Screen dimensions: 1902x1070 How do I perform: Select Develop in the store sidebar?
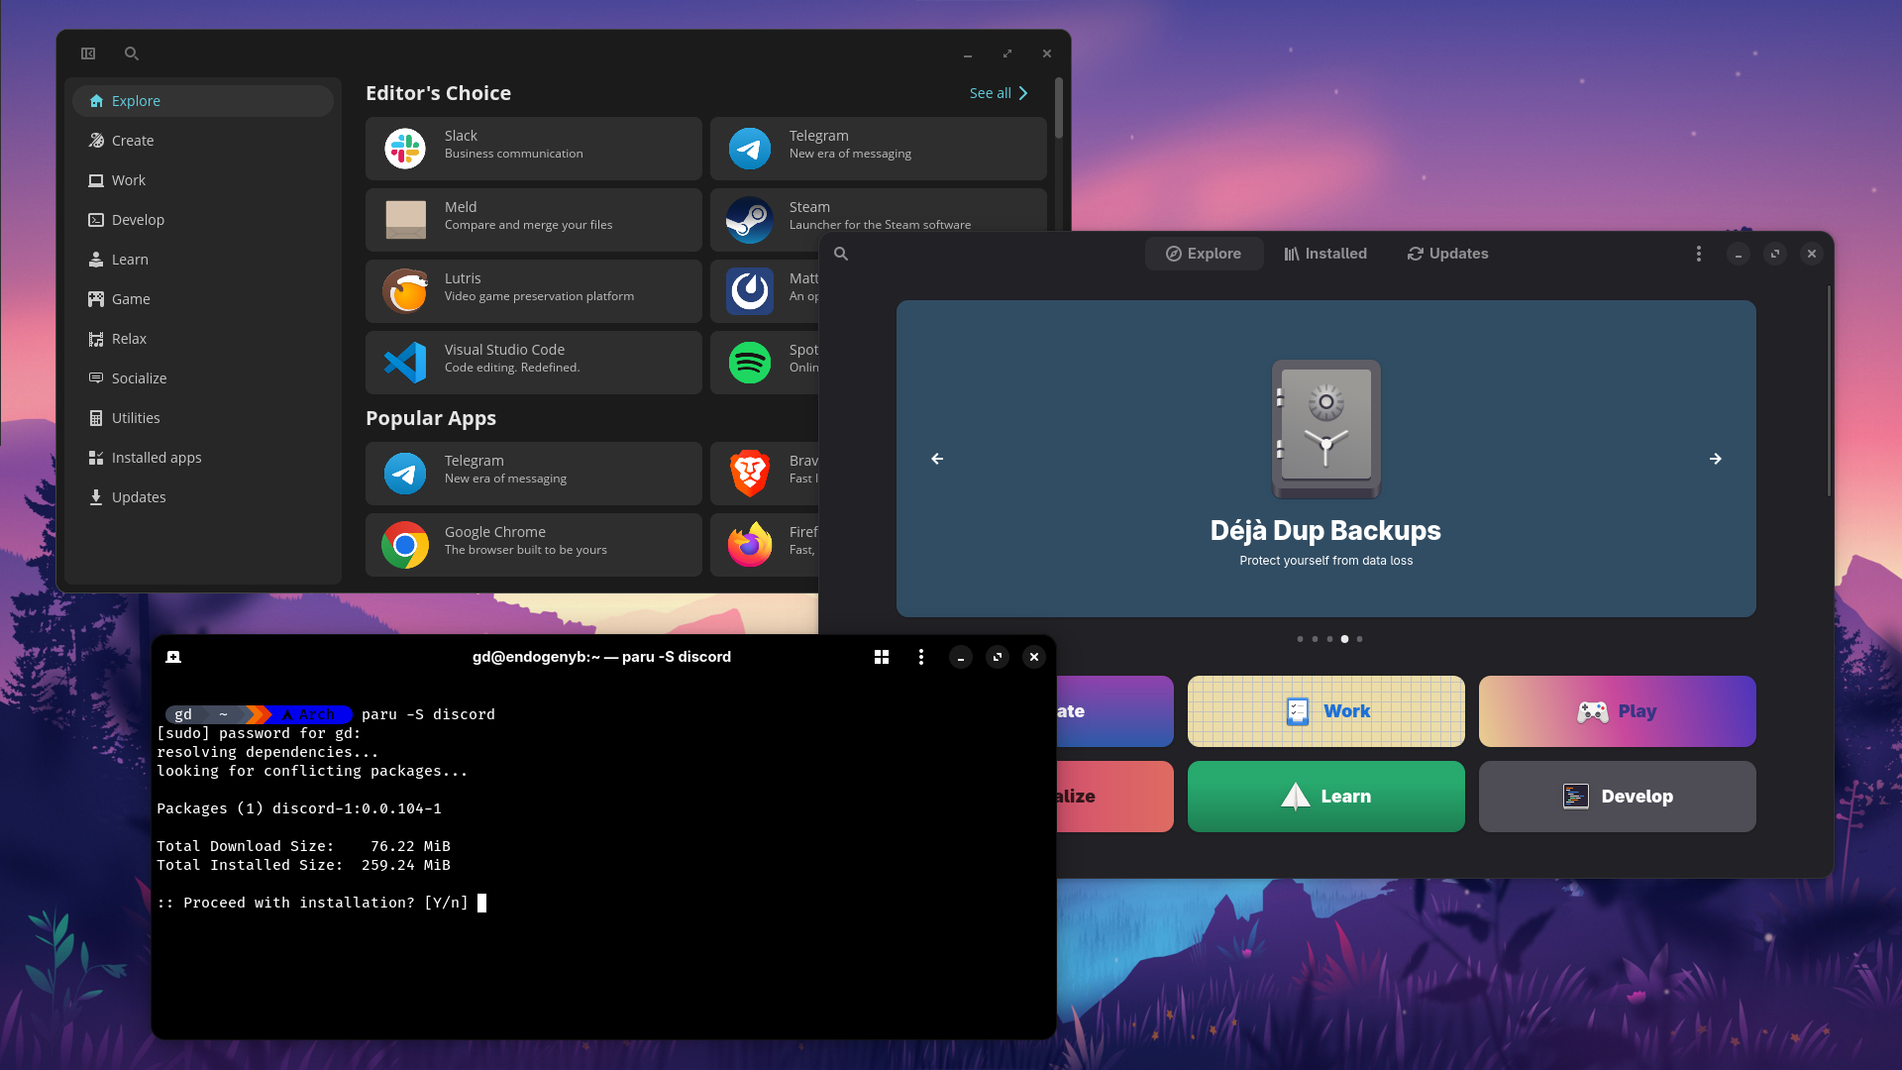click(x=203, y=220)
